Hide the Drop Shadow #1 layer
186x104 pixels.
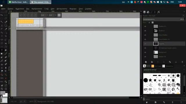point(145,39)
